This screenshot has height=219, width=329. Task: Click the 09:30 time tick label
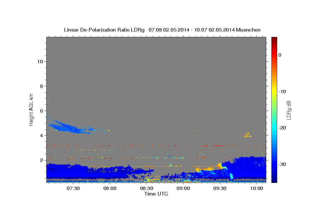tap(220, 188)
